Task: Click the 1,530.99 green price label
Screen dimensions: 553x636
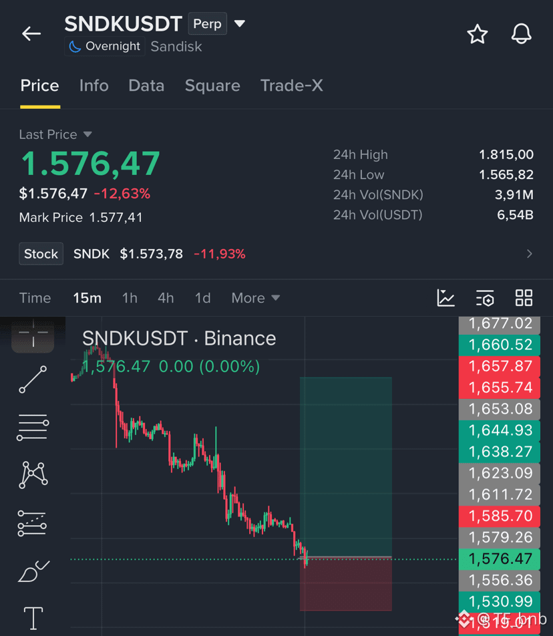Action: (500, 601)
